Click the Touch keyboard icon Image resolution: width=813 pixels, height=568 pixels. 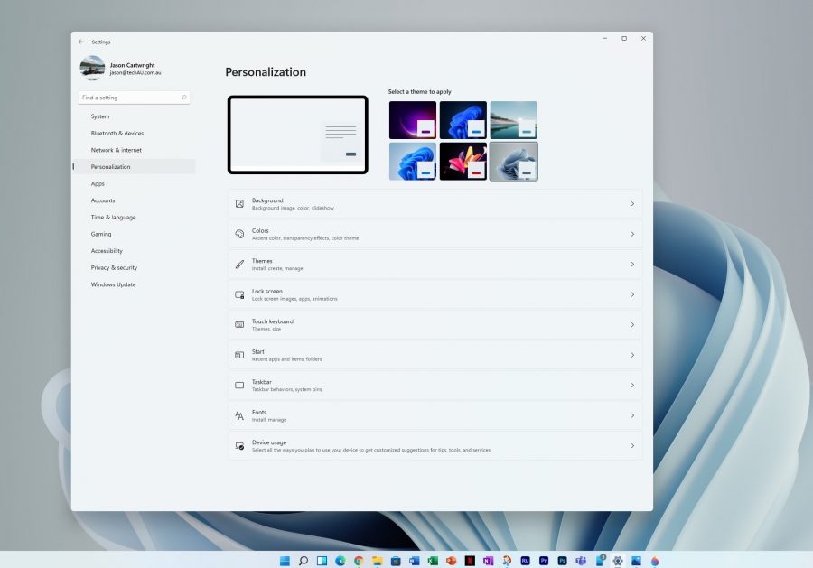tap(239, 324)
